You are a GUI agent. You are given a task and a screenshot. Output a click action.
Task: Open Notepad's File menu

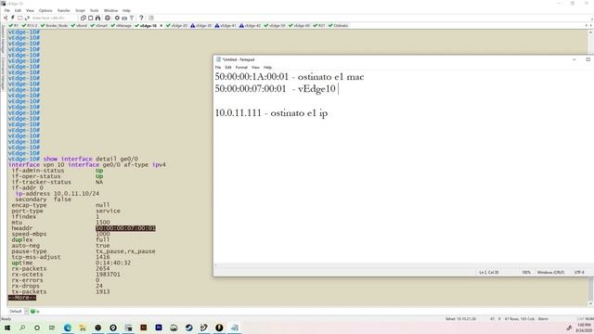pos(218,68)
